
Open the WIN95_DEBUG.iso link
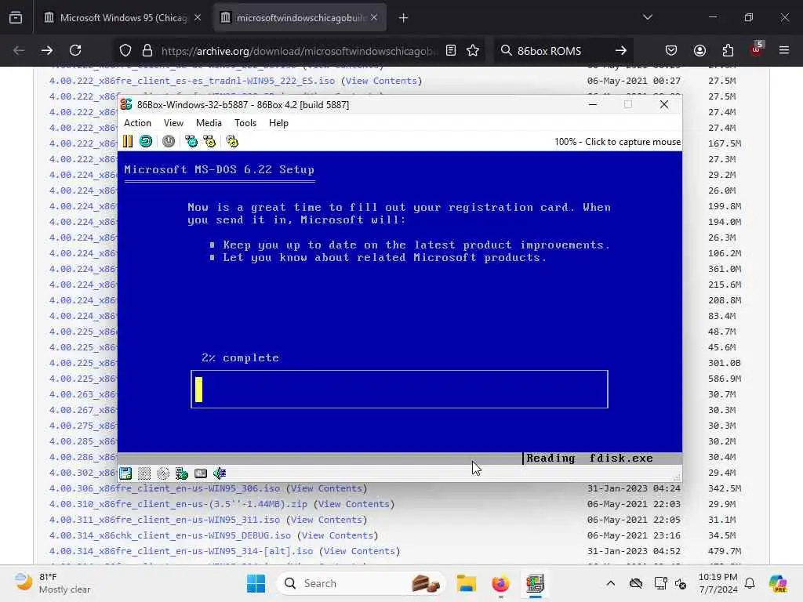[170, 535]
